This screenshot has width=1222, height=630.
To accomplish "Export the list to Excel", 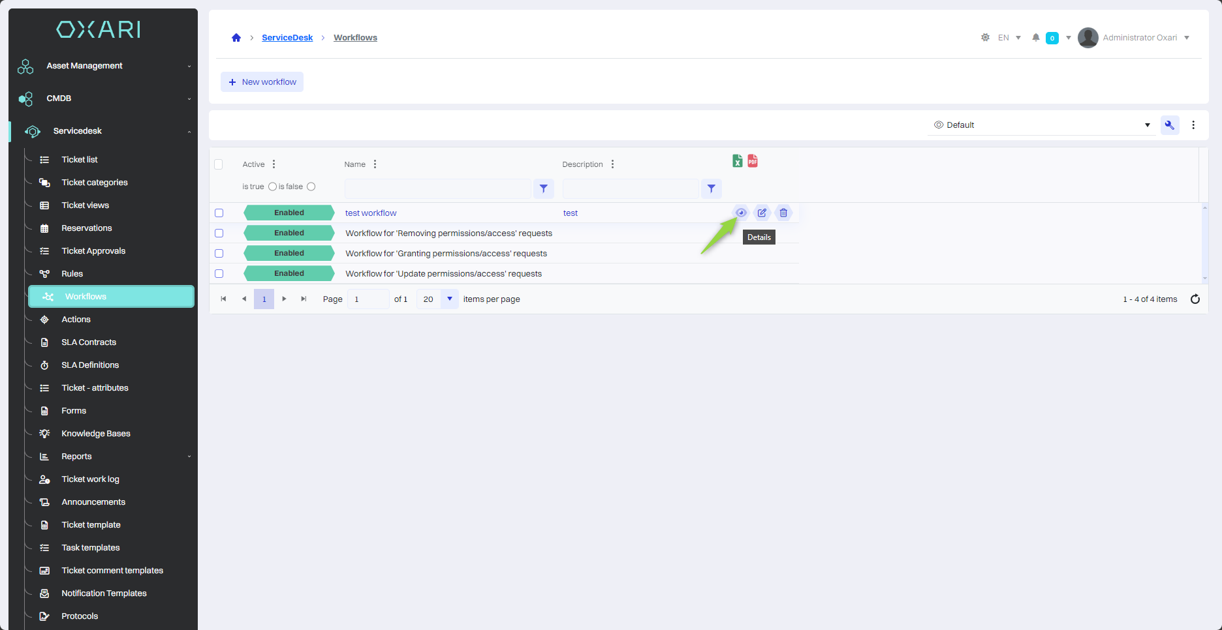I will 737,161.
